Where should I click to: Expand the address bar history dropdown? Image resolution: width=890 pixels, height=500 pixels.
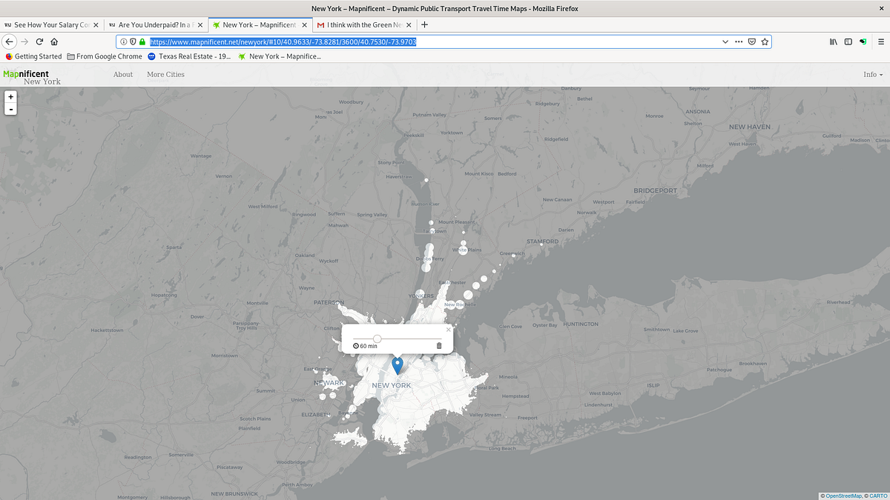click(725, 41)
